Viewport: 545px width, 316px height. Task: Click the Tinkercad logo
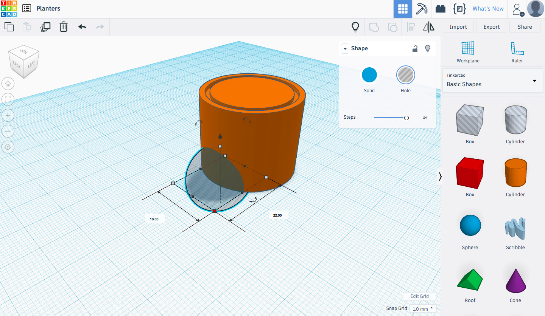tap(9, 9)
